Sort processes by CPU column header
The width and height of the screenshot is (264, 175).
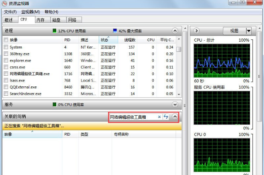tap(147, 40)
